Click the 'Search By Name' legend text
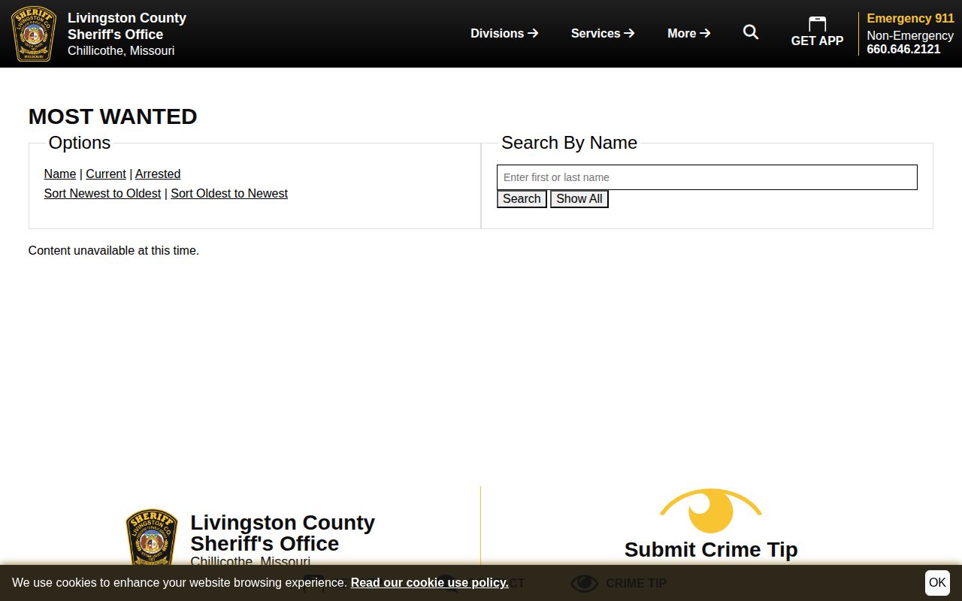 (x=569, y=143)
